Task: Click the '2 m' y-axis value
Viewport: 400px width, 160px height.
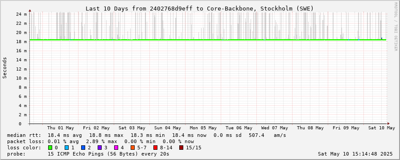Action: coord(23,115)
